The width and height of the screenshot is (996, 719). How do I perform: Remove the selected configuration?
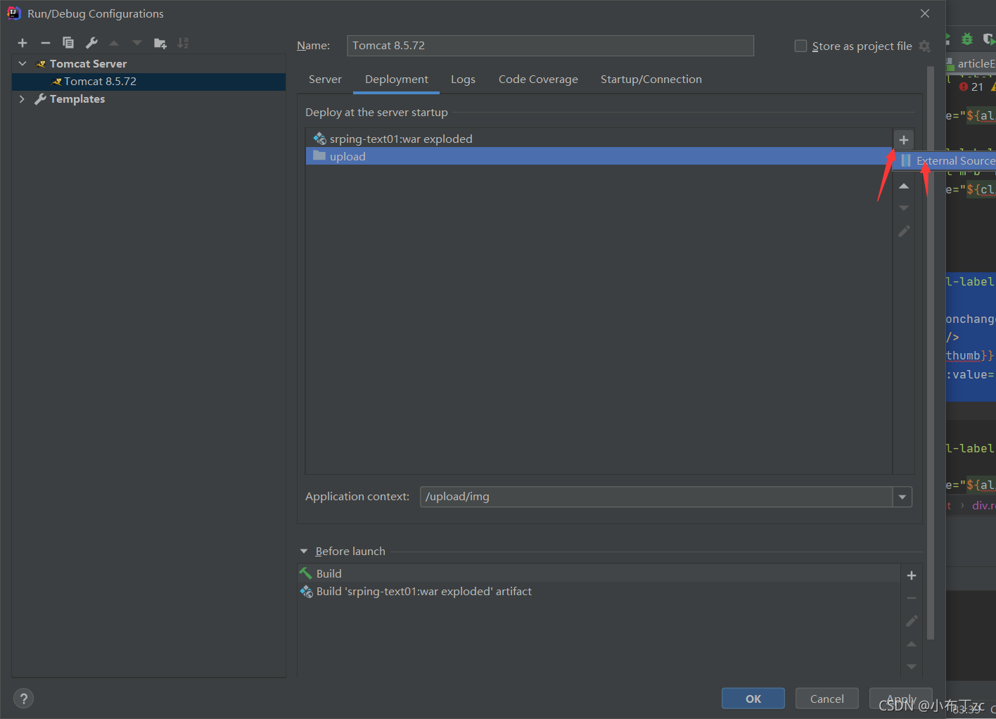click(46, 43)
